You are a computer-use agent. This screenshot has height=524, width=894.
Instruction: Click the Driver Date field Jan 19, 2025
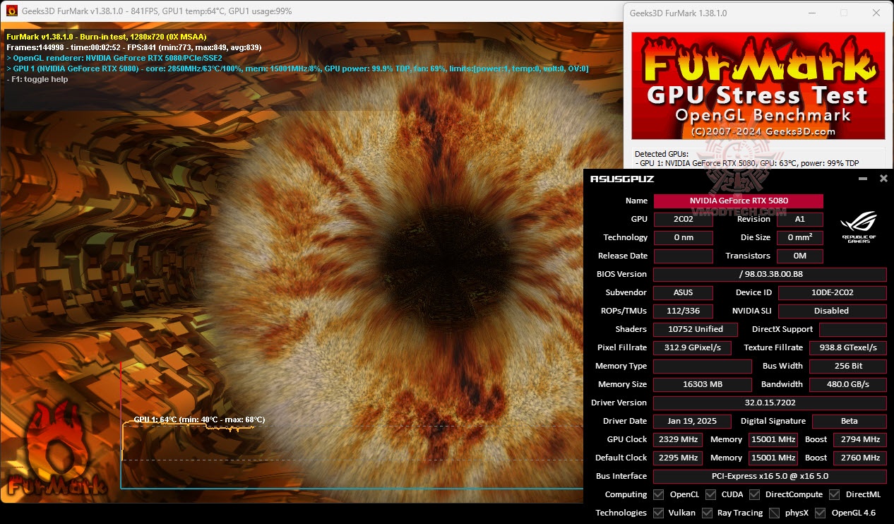(x=692, y=421)
